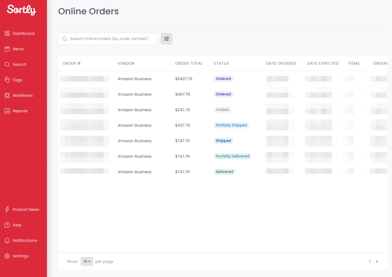Open the Dashboard from the sidebar
Viewport: 392px width, 277px height.
click(23, 34)
